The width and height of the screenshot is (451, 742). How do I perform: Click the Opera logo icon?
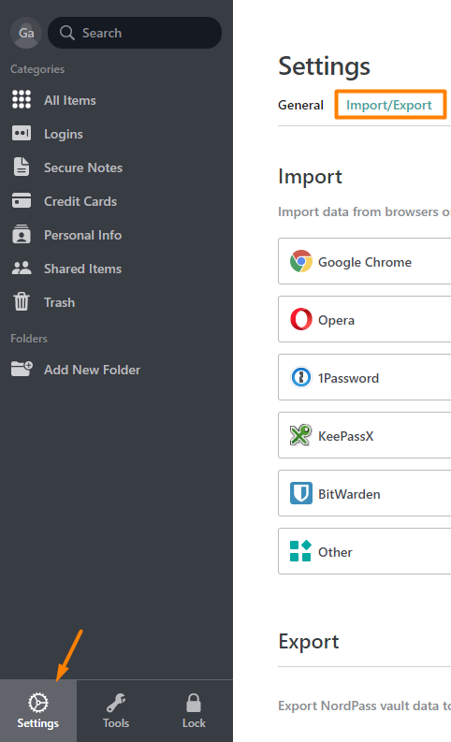pos(301,319)
